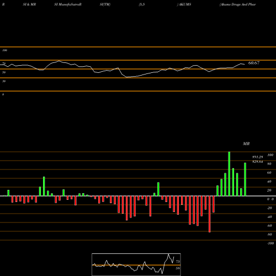Click the '60' label on MR axis
276x276 pixels.
tap(269, 173)
